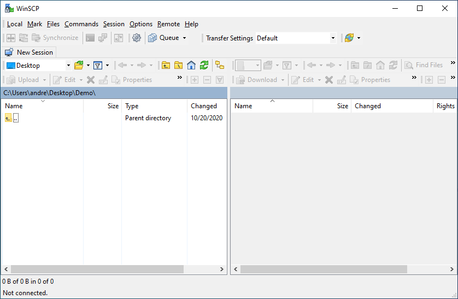Click the remote refresh icon
Image resolution: width=458 pixels, height=299 pixels.
coord(393,65)
